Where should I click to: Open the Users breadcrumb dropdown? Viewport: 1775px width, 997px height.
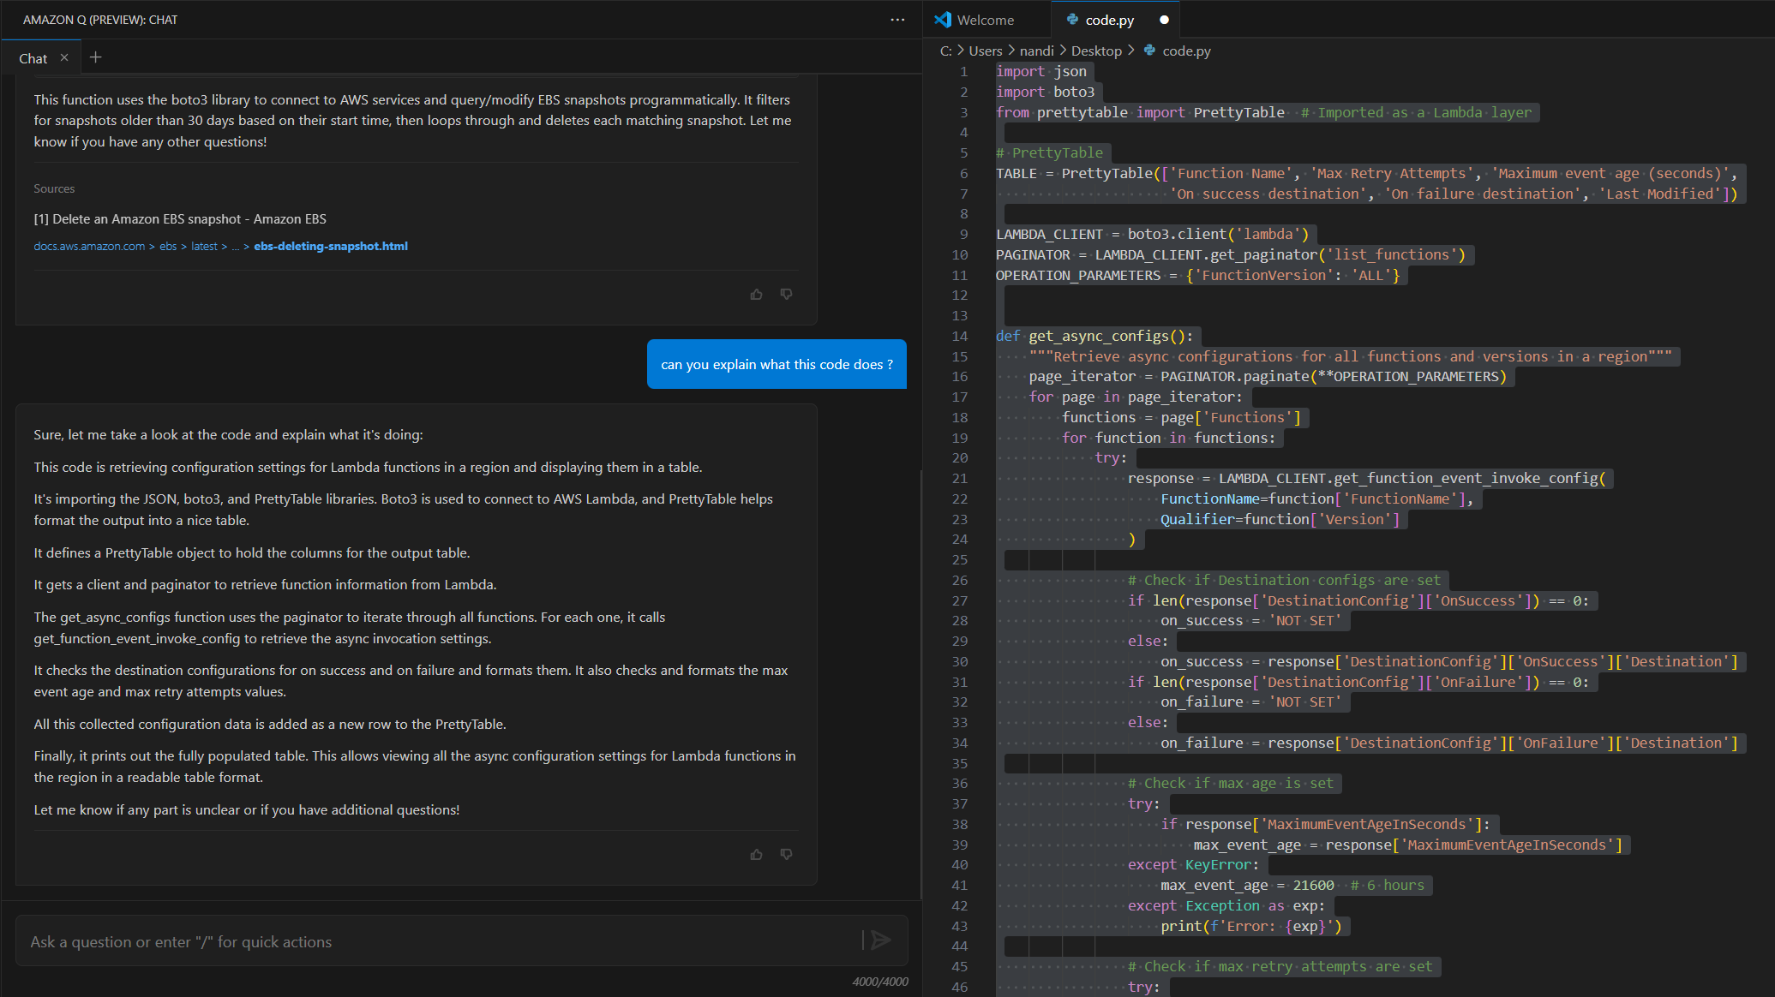(985, 51)
